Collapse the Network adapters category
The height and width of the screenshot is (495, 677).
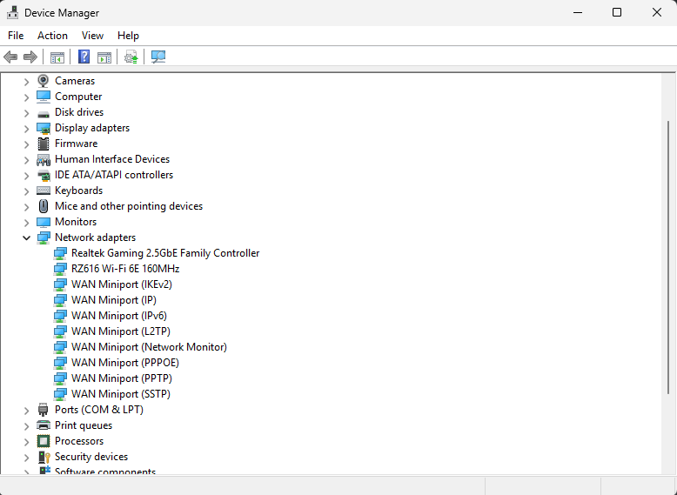coord(26,237)
